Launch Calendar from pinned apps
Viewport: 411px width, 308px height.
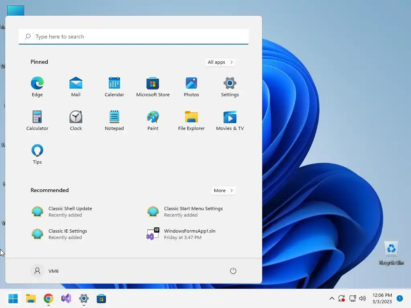pyautogui.click(x=114, y=87)
